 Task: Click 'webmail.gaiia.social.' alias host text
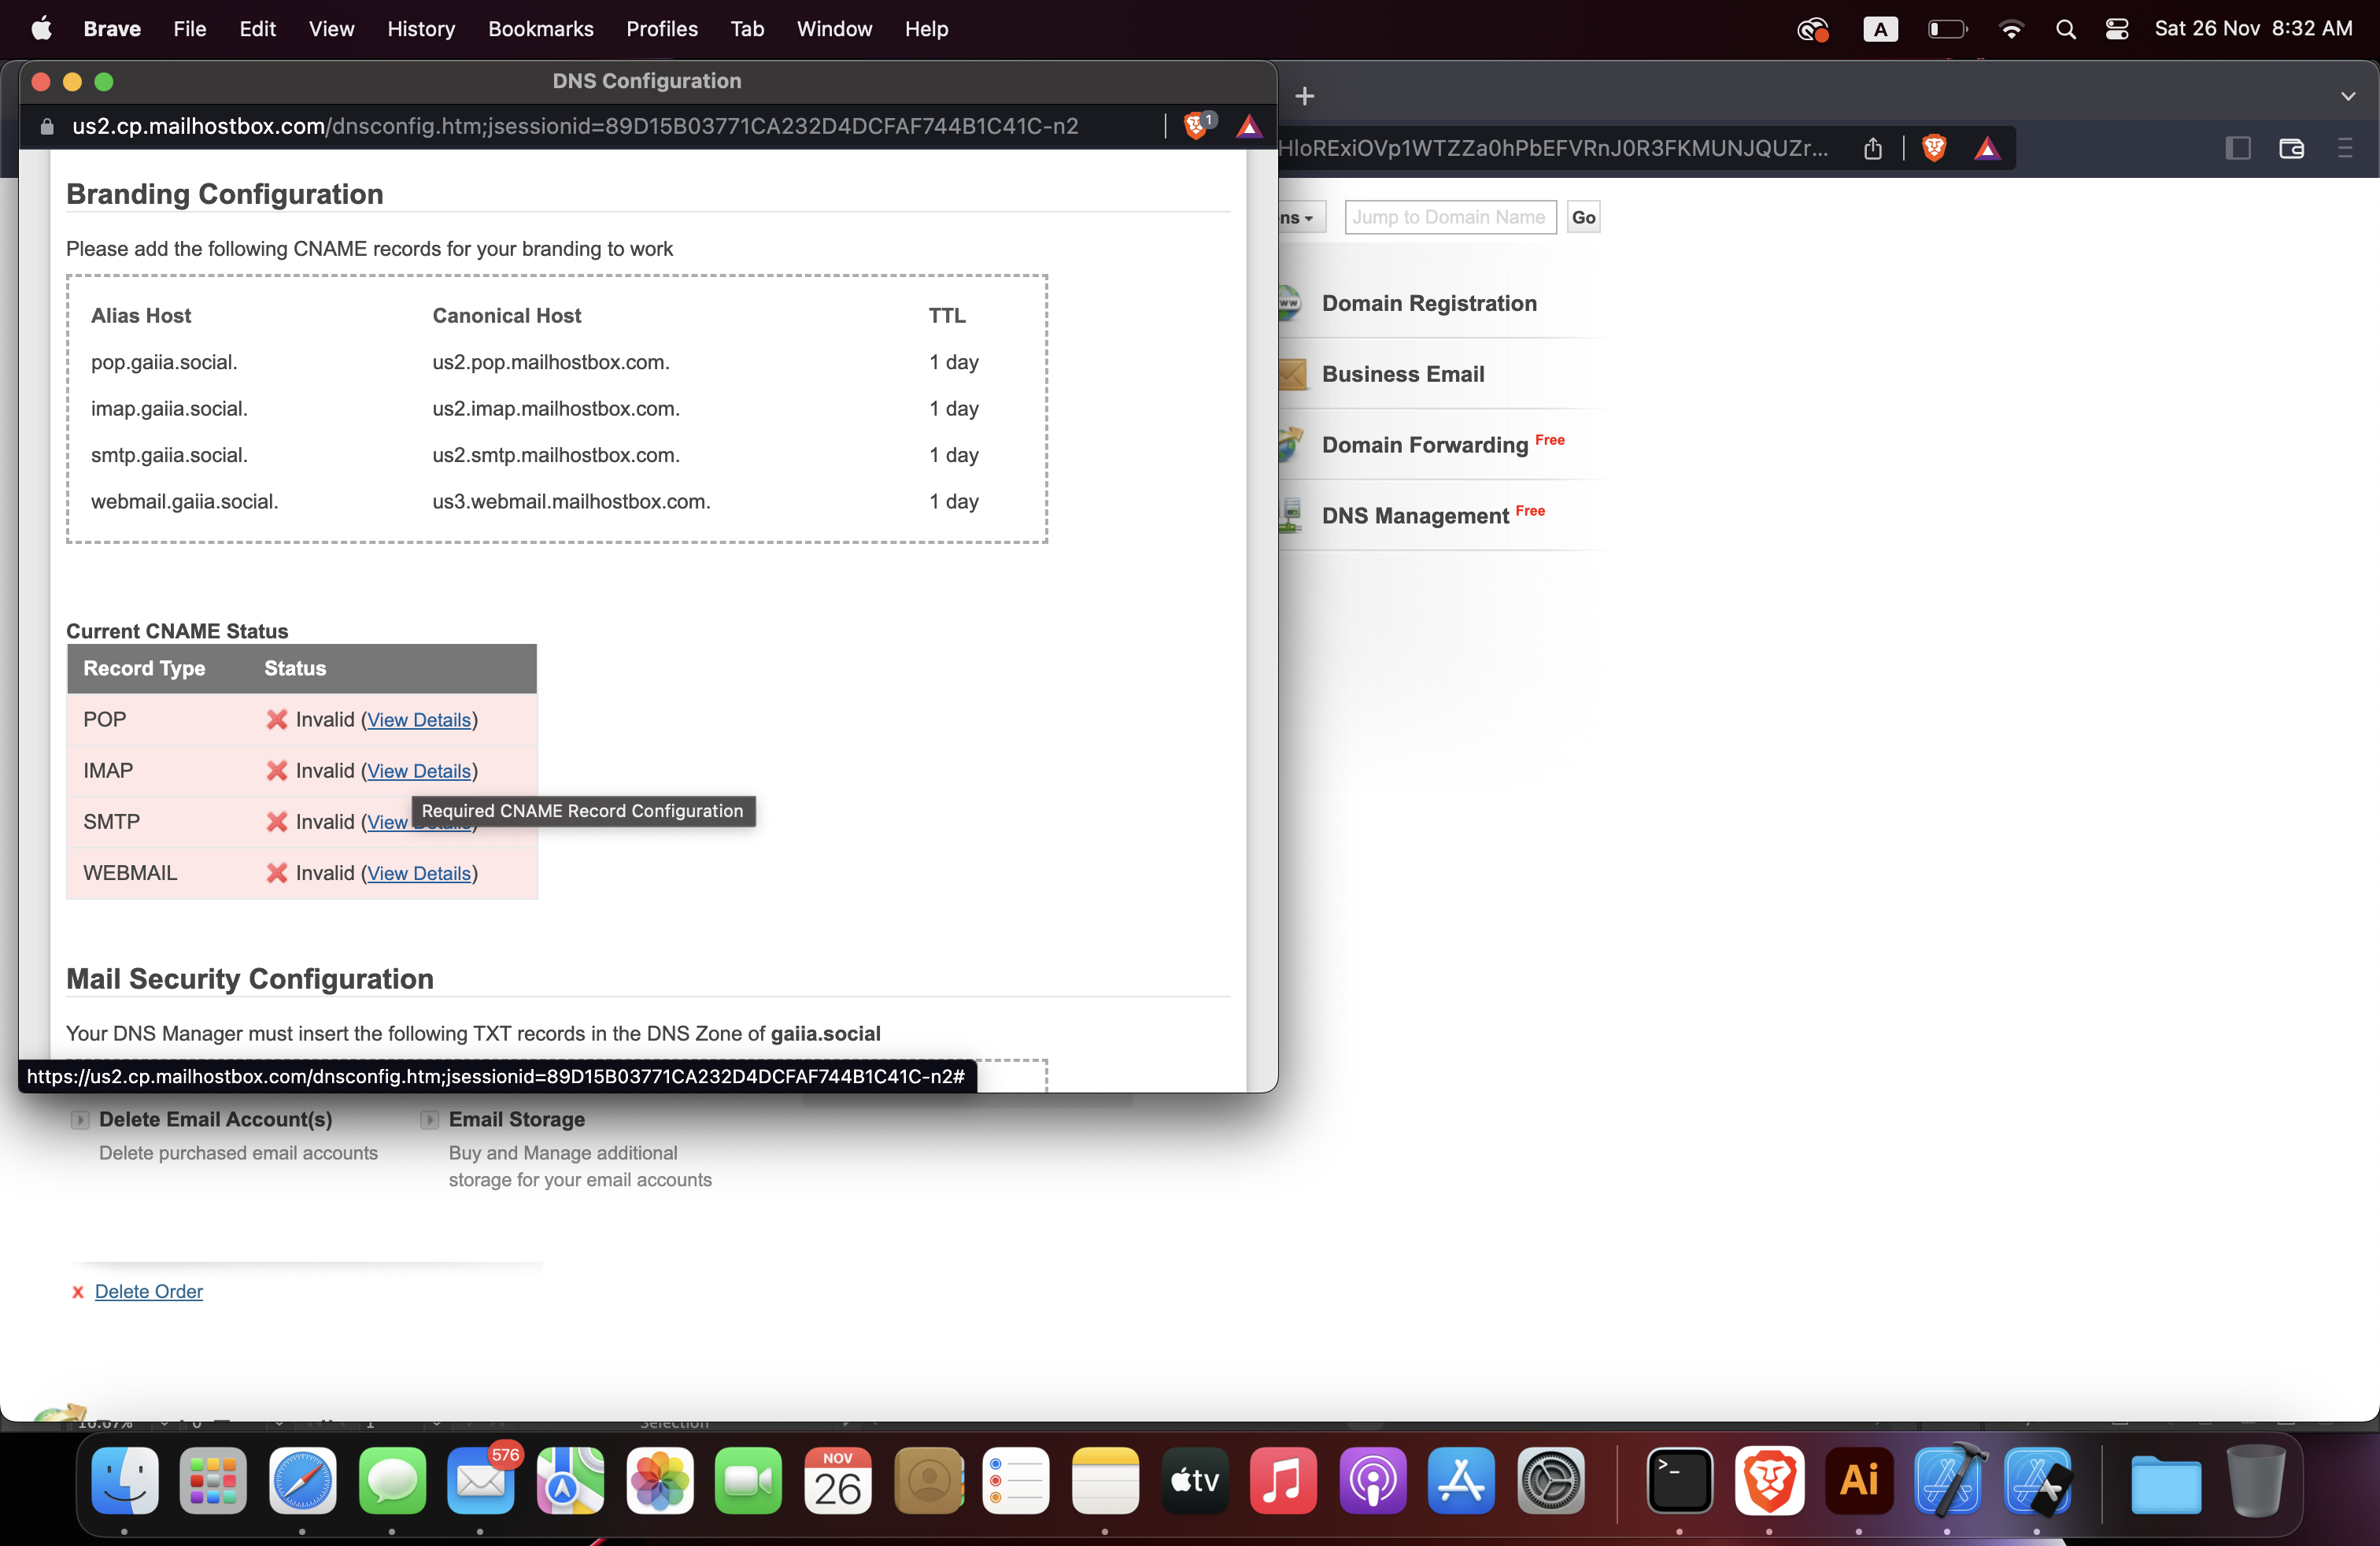(x=185, y=501)
